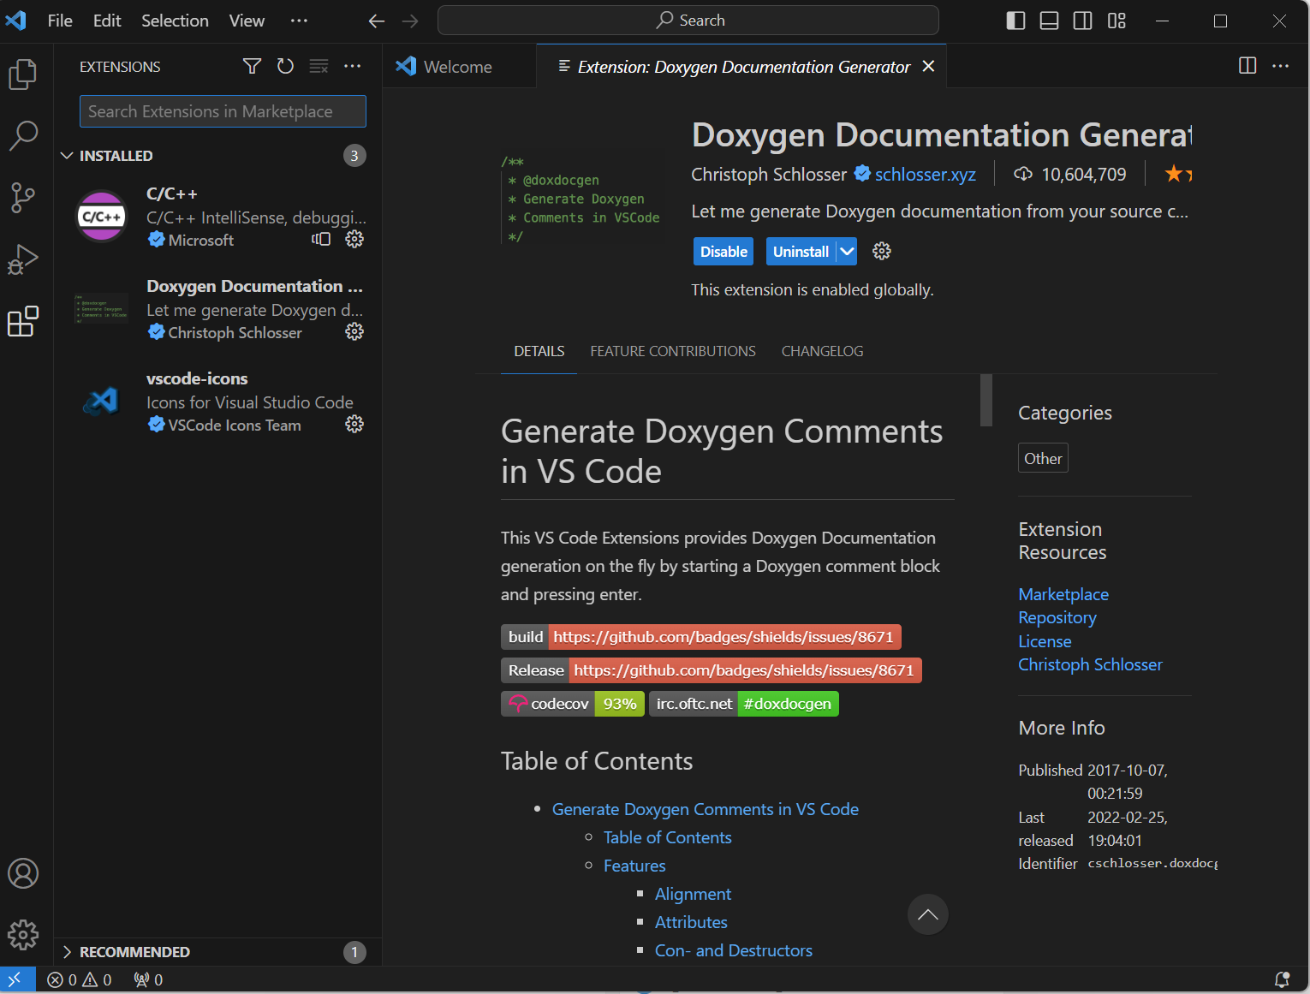
Task: Open manage gear for Doxygen extension row
Action: (354, 331)
